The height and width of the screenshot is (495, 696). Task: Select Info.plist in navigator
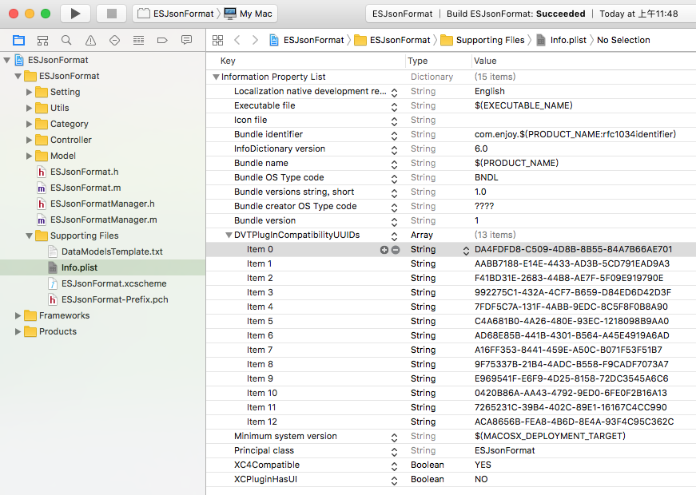pos(79,267)
